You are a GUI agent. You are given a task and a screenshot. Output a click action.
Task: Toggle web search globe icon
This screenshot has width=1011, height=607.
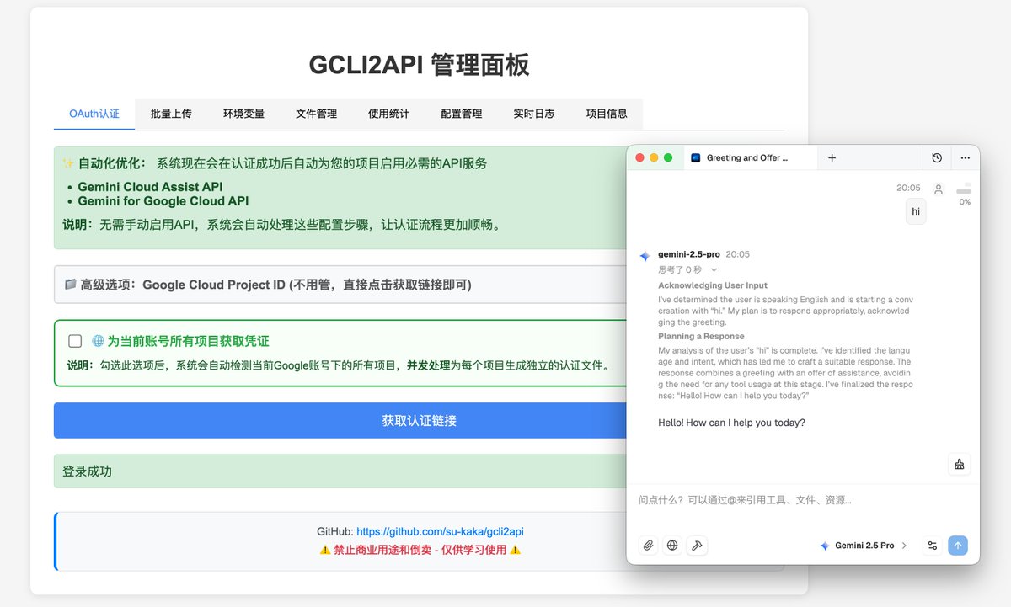pos(672,546)
